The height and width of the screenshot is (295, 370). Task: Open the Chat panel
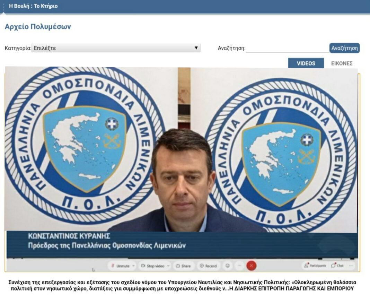[x=337, y=266]
